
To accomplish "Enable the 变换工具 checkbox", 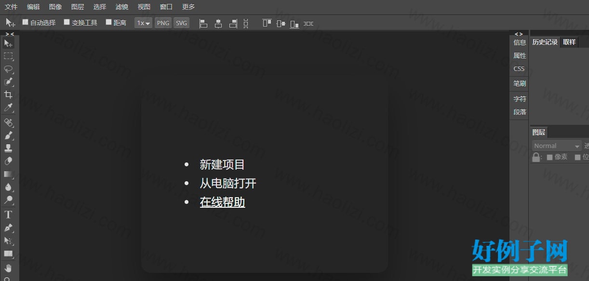I will point(67,22).
